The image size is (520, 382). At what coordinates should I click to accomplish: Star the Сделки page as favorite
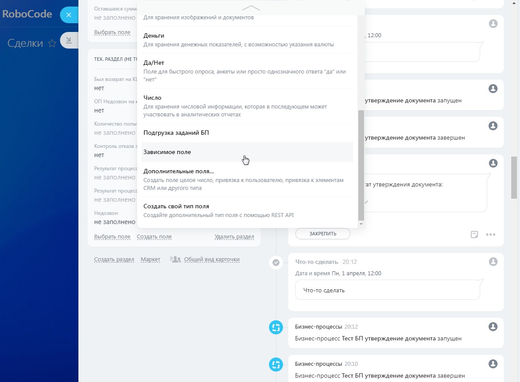[x=52, y=43]
